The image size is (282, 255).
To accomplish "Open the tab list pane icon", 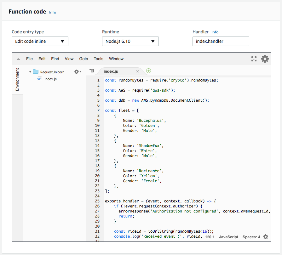I will pyautogui.click(x=92, y=71).
